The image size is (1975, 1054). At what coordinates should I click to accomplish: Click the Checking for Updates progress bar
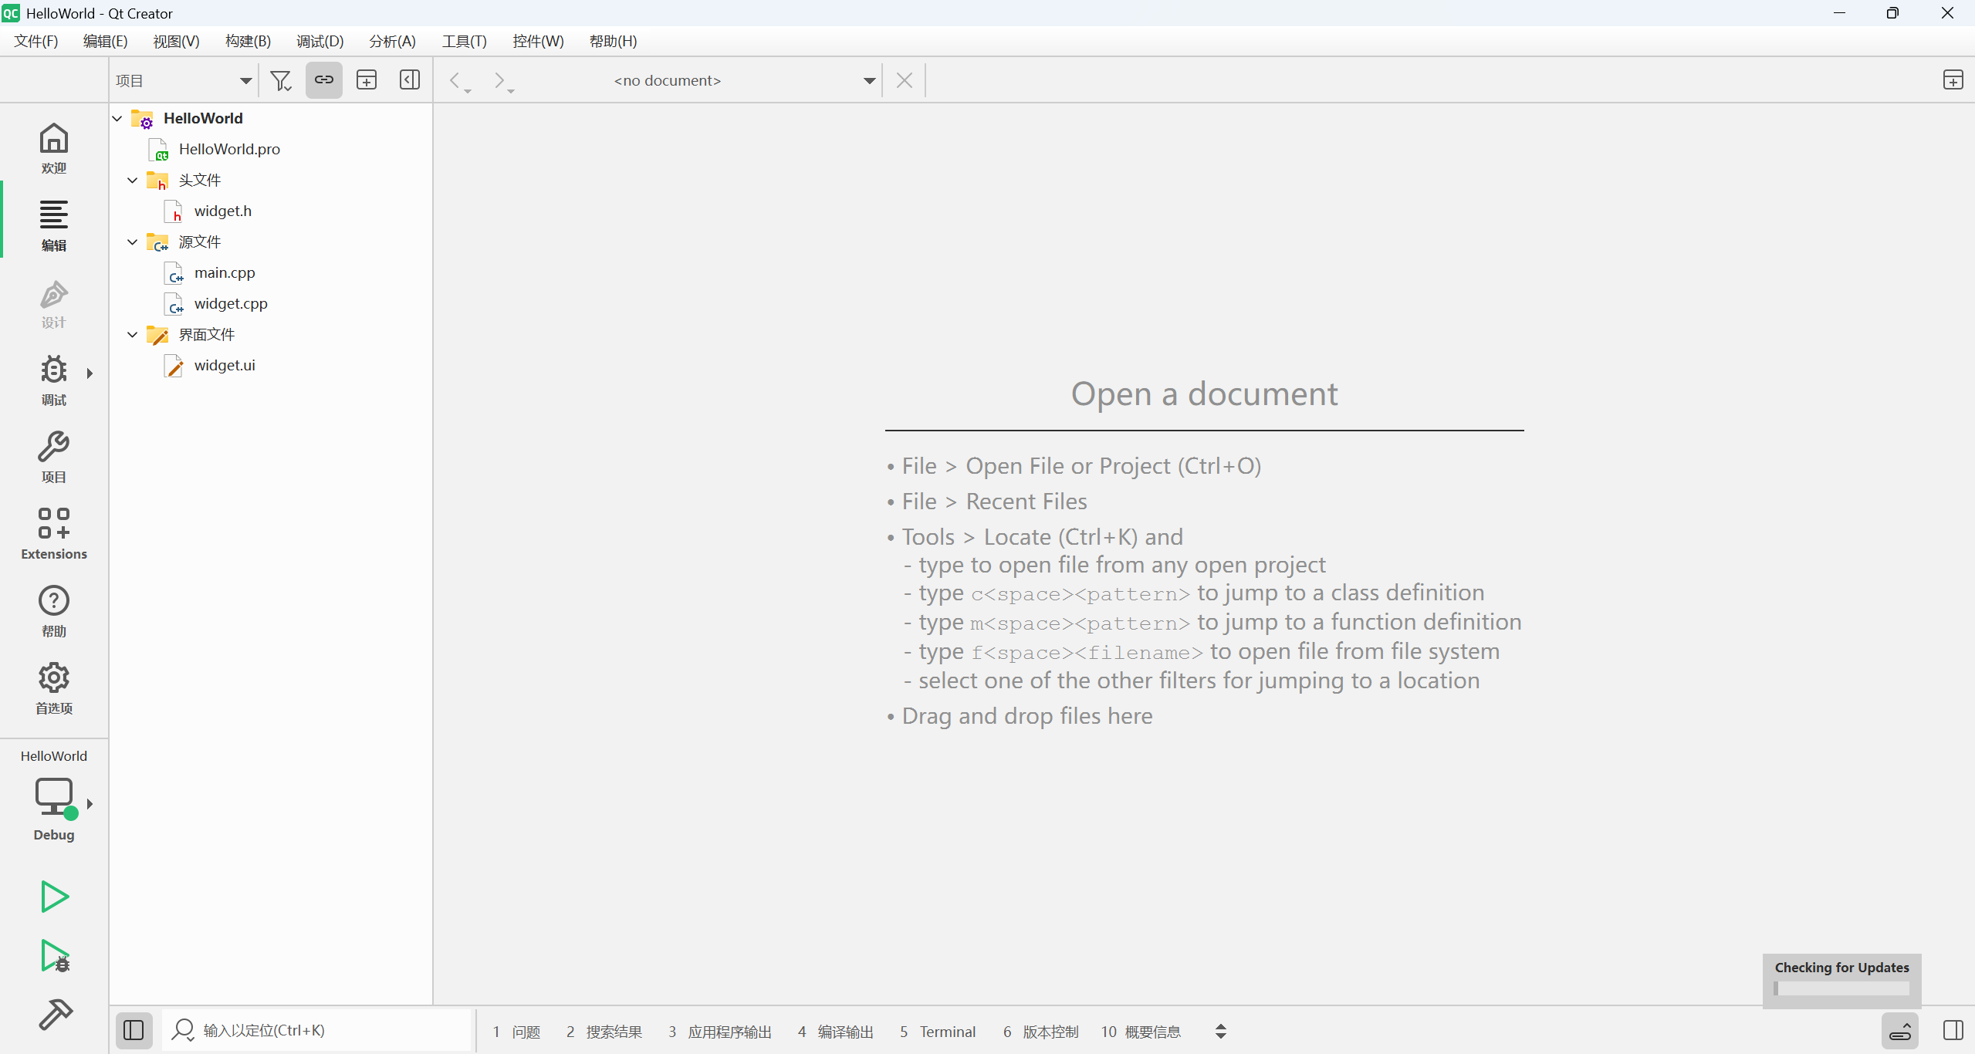[1842, 988]
